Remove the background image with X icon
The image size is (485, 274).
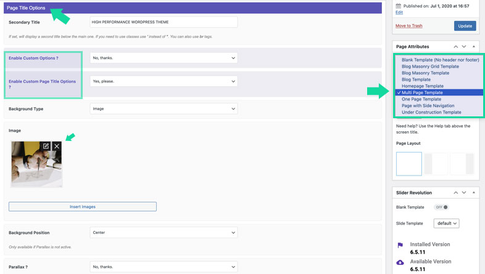click(57, 146)
